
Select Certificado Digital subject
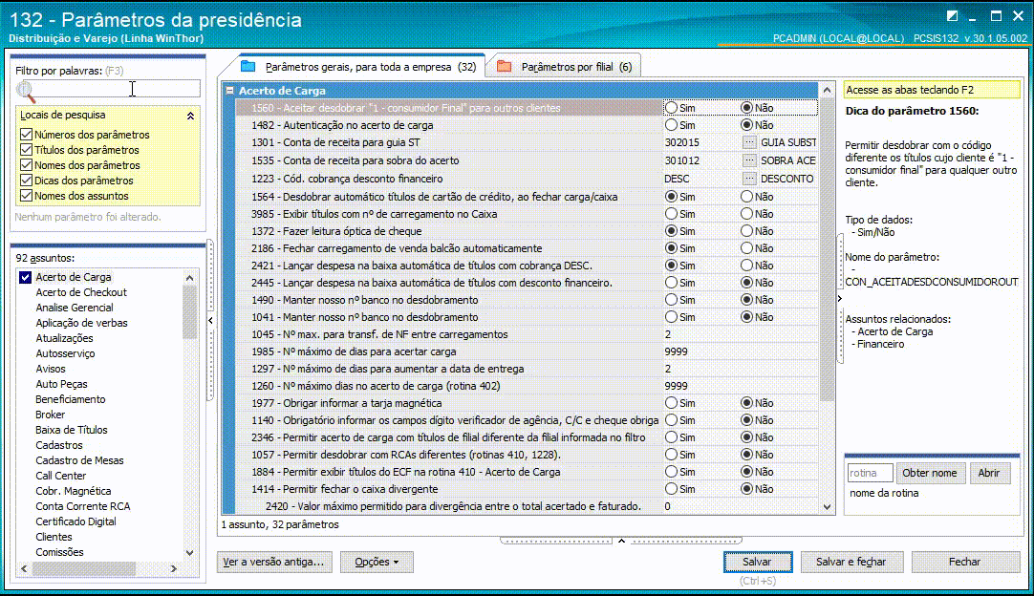(75, 521)
